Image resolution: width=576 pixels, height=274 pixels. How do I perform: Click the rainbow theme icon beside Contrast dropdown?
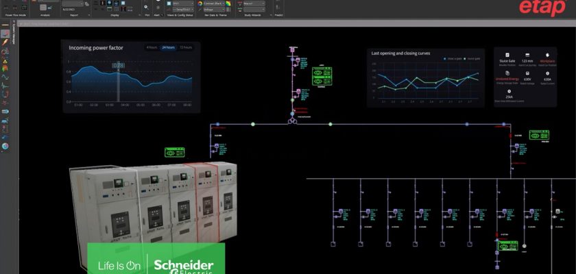click(228, 3)
